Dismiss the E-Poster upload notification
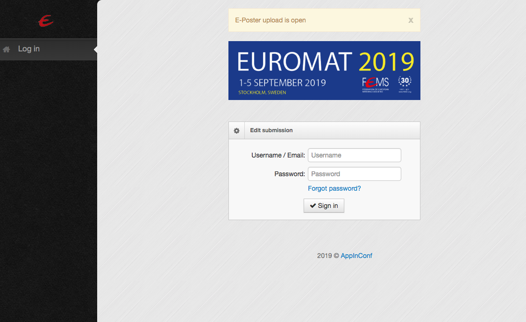This screenshot has width=526, height=322. (411, 21)
